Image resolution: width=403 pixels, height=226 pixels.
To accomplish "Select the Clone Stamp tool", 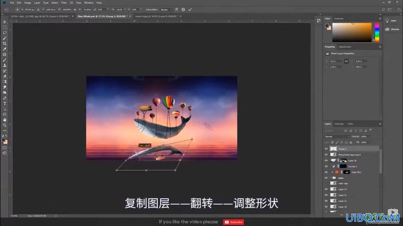I will (x=5, y=65).
